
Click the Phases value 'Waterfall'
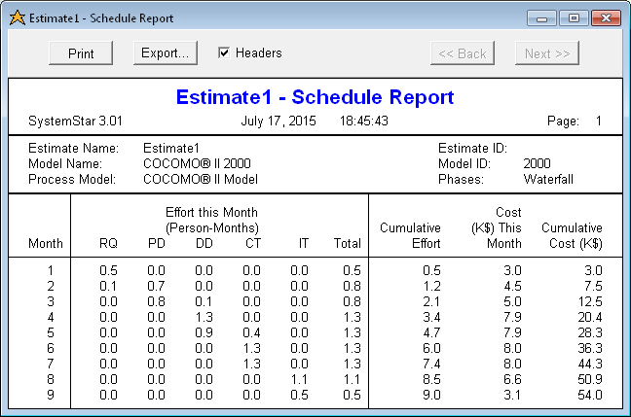548,179
